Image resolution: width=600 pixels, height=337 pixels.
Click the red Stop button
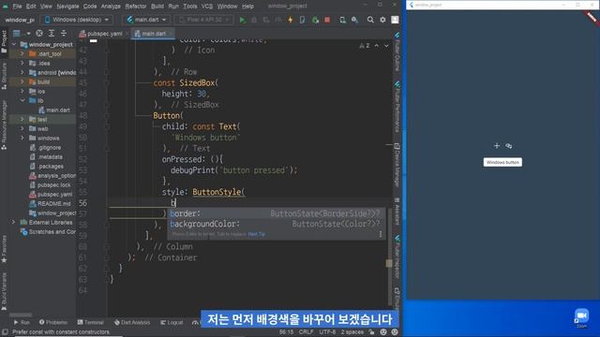tap(327, 20)
